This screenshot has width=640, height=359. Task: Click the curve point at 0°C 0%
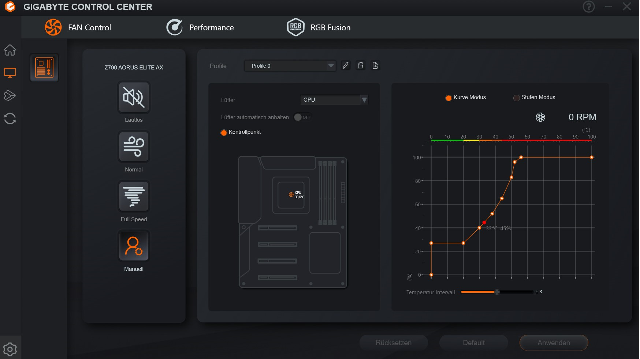click(x=431, y=275)
